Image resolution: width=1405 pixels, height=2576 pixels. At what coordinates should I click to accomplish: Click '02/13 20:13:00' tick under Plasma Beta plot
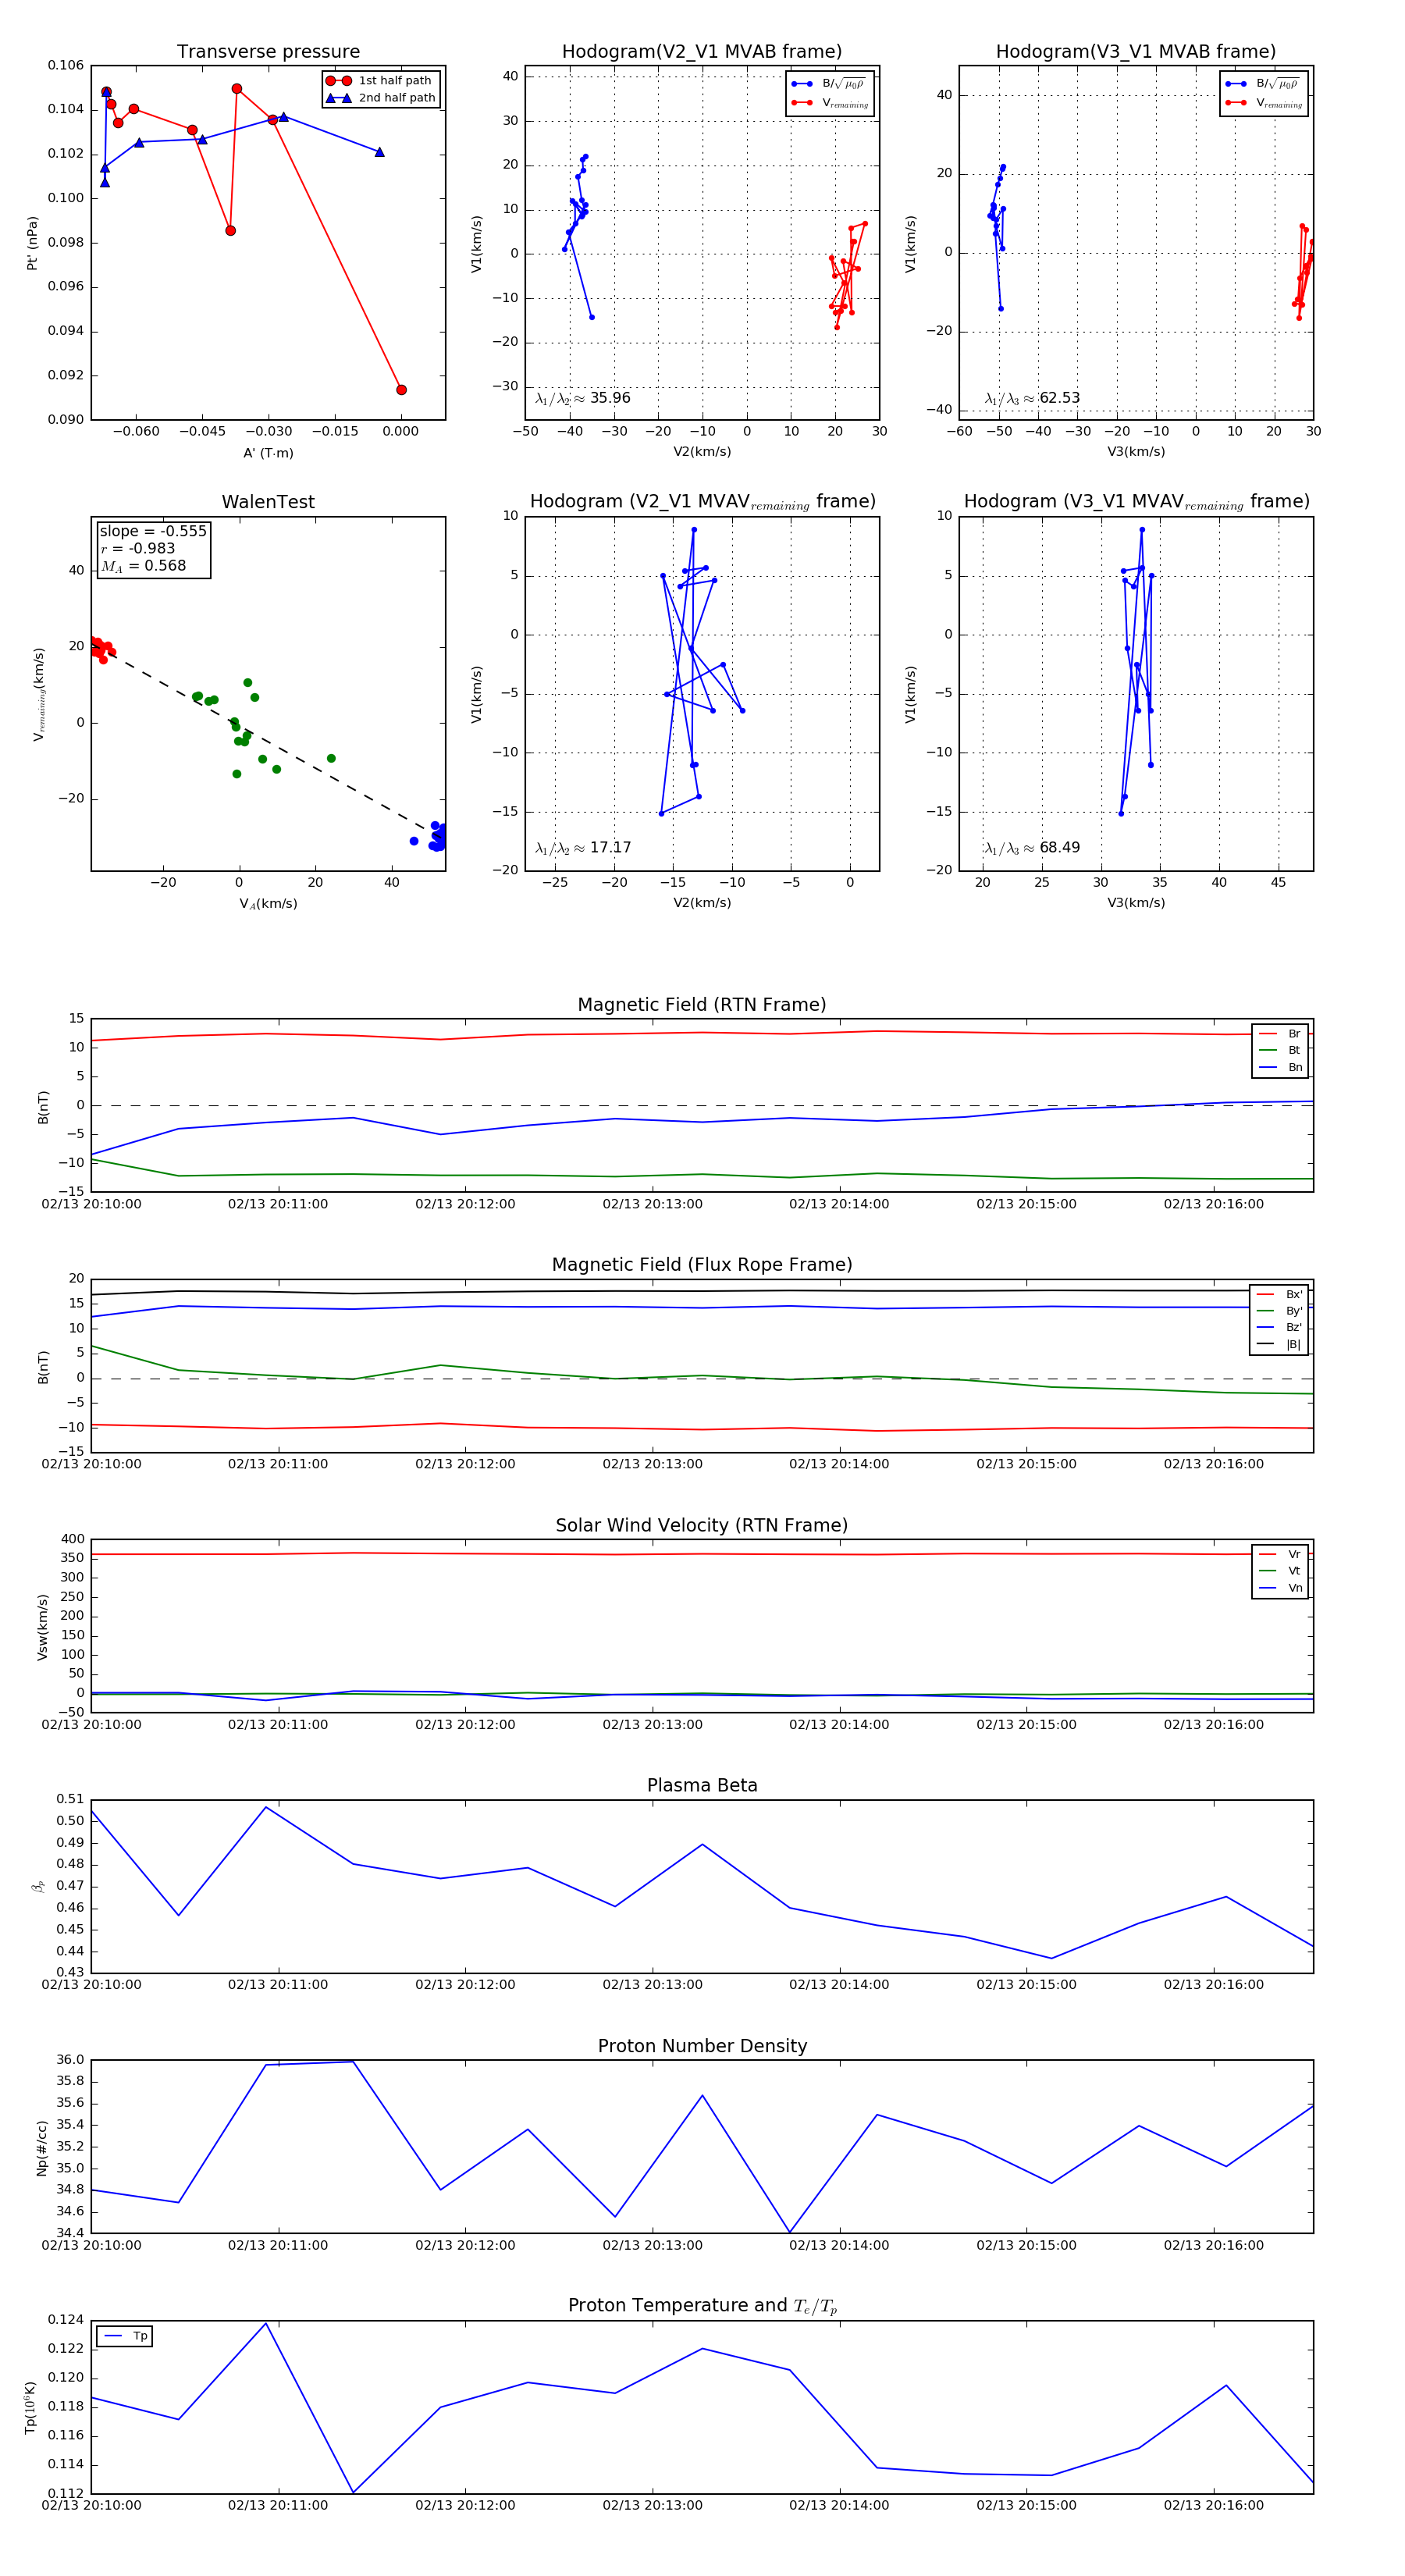652,1984
